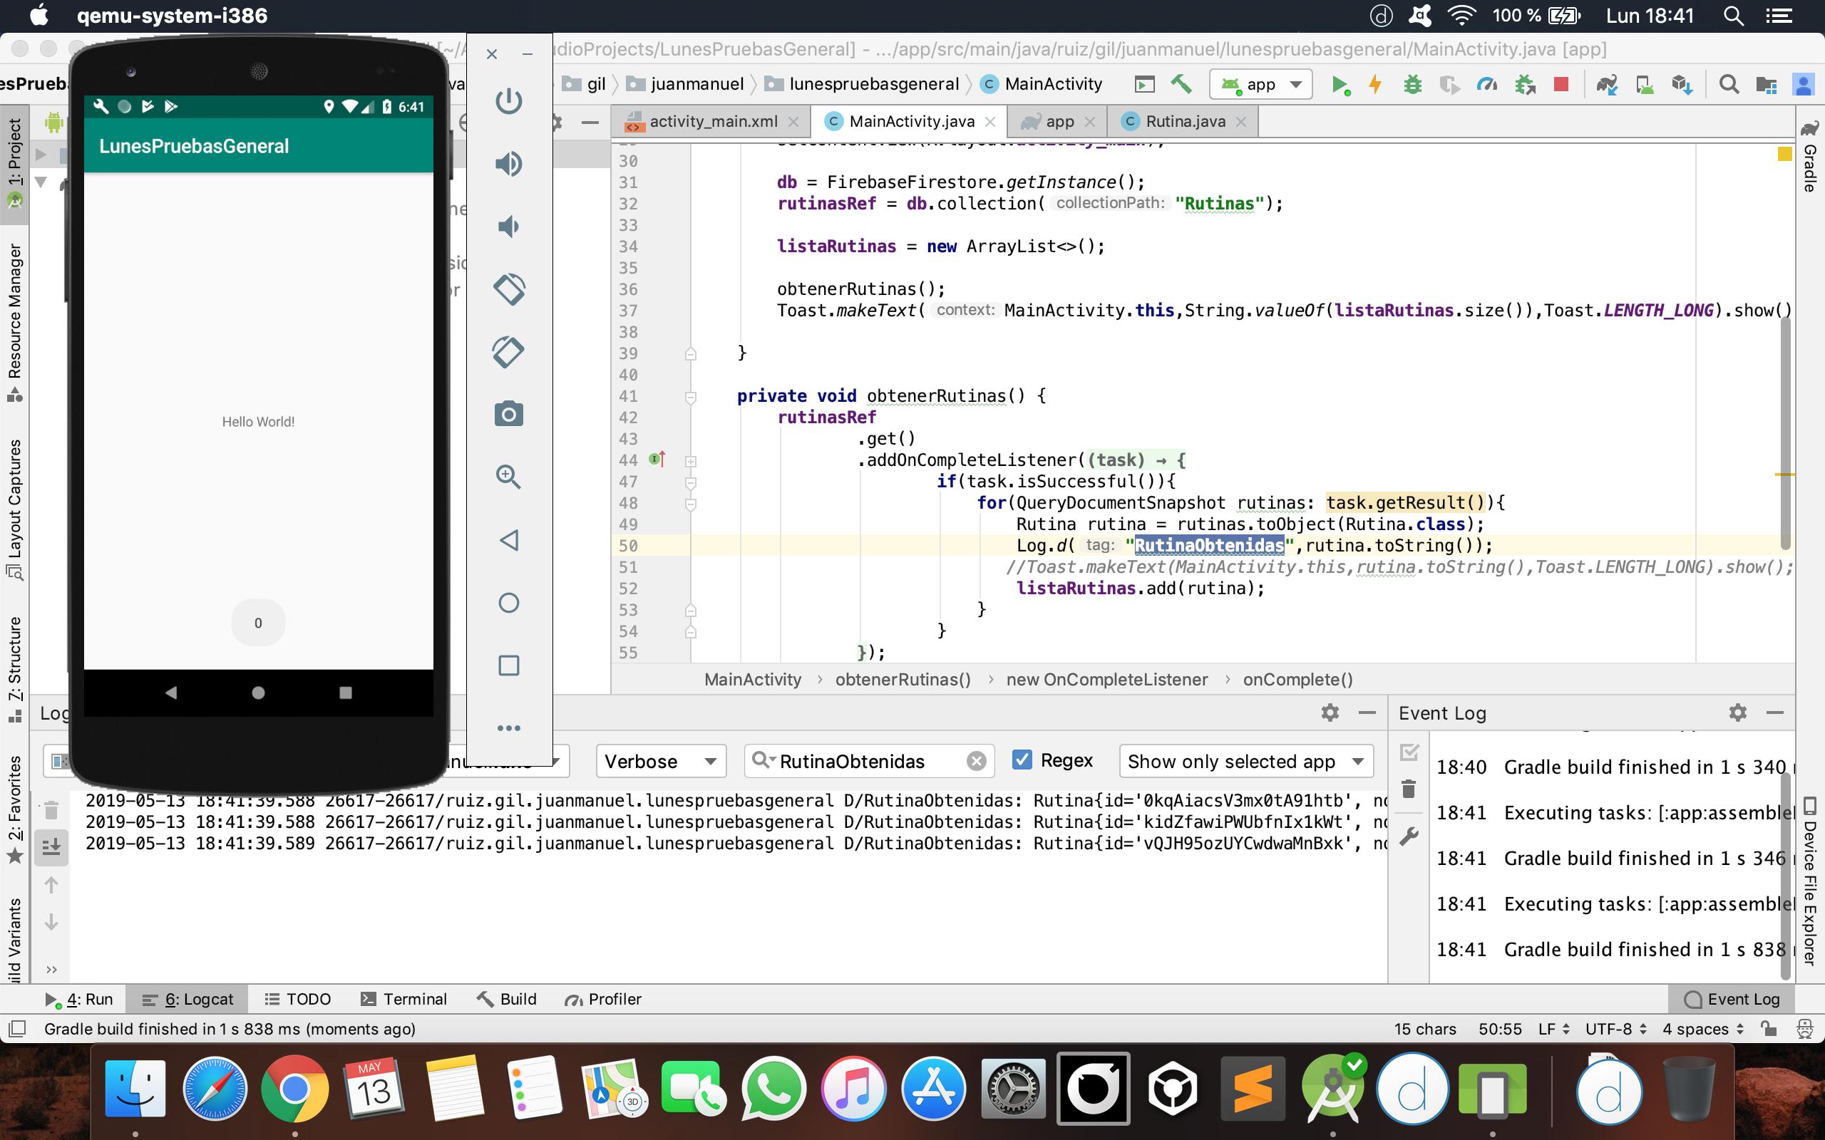Clear Event Log with trash icon
Screen dimensions: 1825x1140
click(x=1408, y=789)
